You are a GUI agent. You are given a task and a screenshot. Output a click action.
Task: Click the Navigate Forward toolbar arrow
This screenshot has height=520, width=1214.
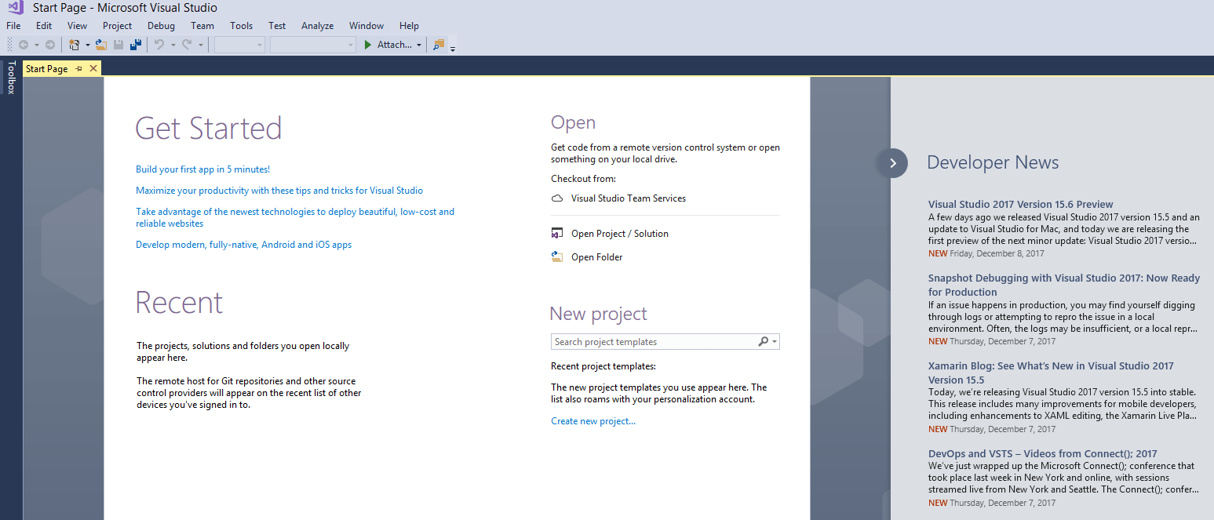pos(50,45)
